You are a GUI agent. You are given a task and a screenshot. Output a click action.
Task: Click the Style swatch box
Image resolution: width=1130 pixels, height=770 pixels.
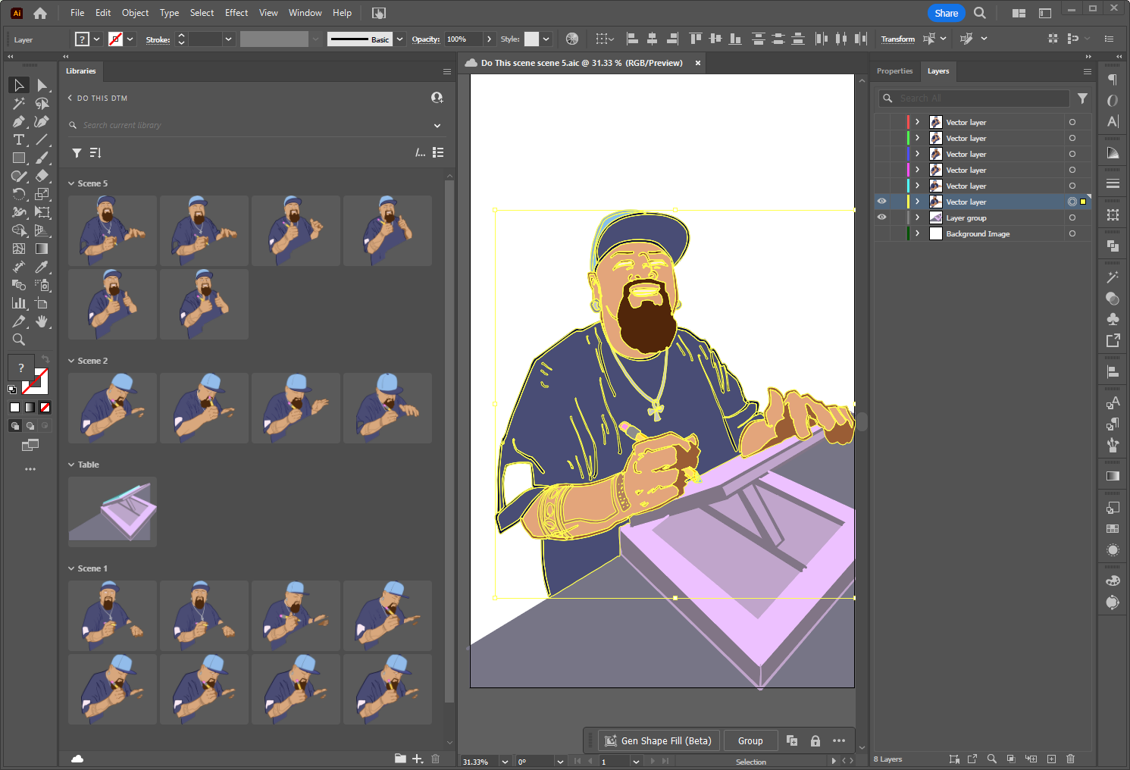pyautogui.click(x=532, y=39)
